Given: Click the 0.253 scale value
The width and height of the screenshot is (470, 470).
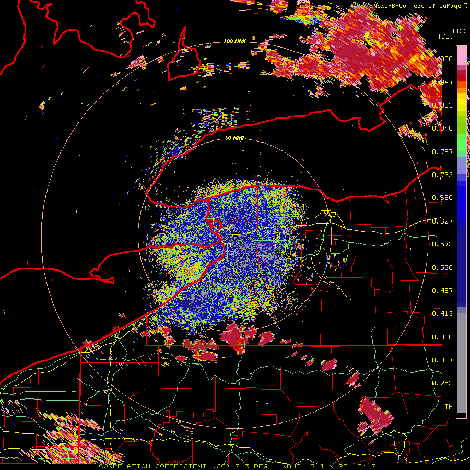Looking at the screenshot, I should (x=442, y=383).
